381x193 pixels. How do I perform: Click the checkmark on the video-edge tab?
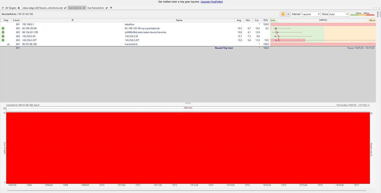pyautogui.click(x=65, y=8)
